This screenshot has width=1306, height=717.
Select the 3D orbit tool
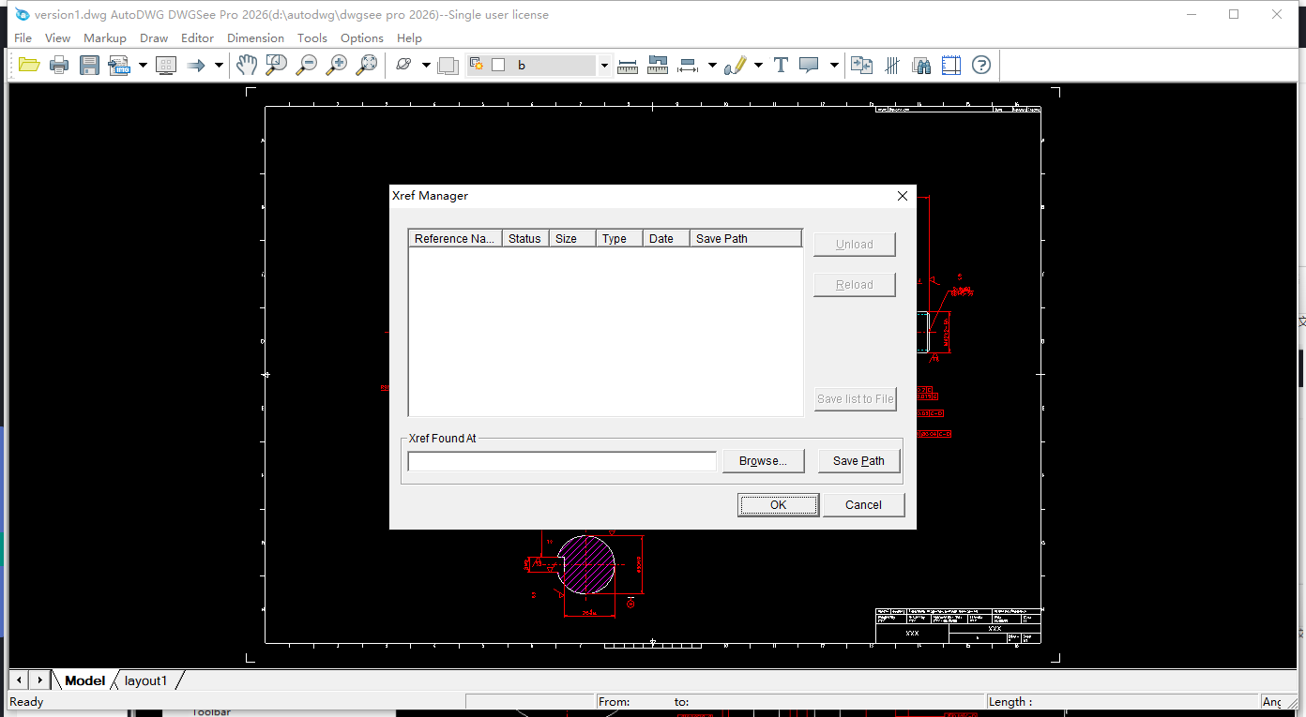tap(404, 65)
